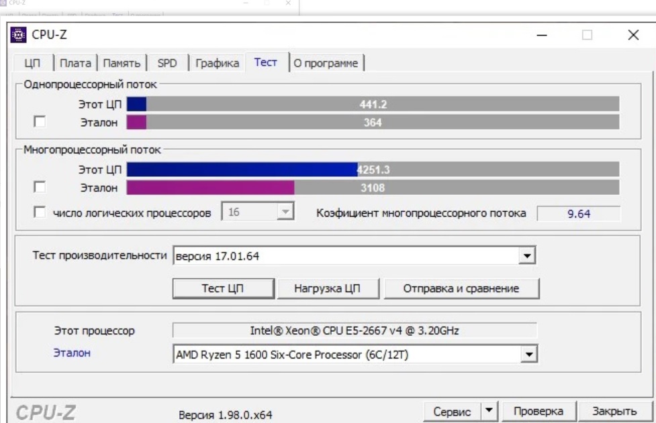Click the Тест производительности label
The width and height of the screenshot is (656, 423).
point(100,255)
